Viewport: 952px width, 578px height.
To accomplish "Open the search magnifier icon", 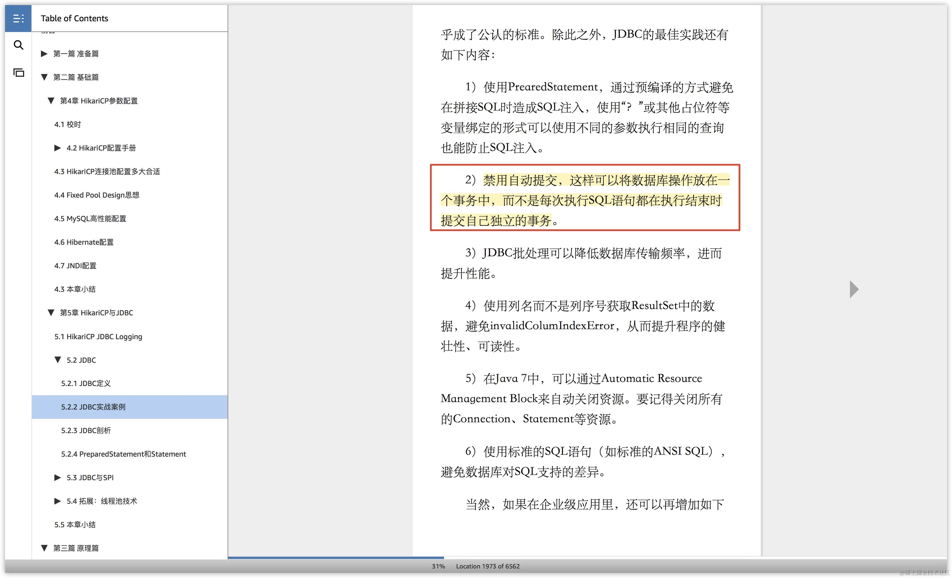I will coord(18,45).
